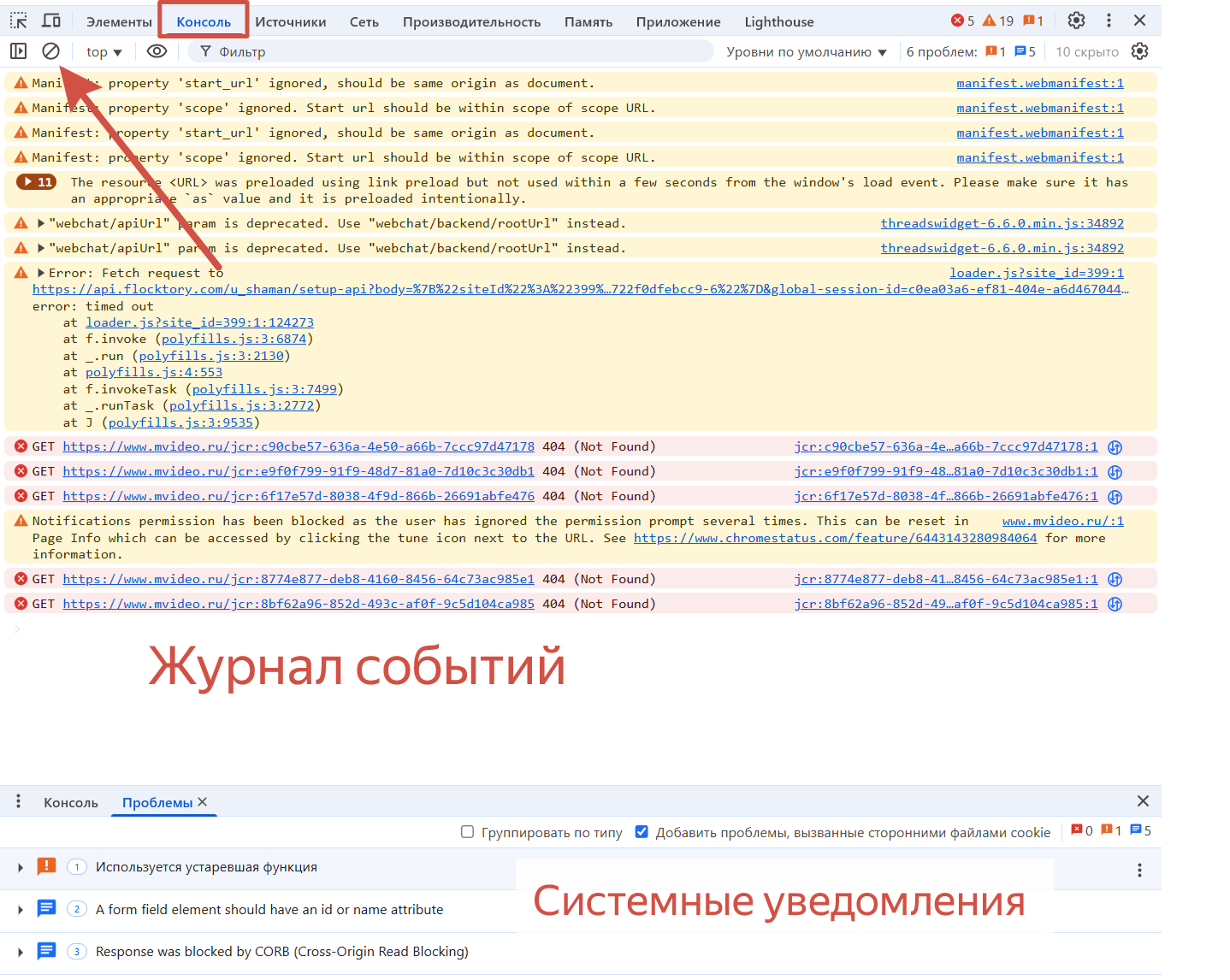Screen dimensions: 1230x980
Task: Expand 'Используется устаревшая функция' issue
Action: pos(21,867)
